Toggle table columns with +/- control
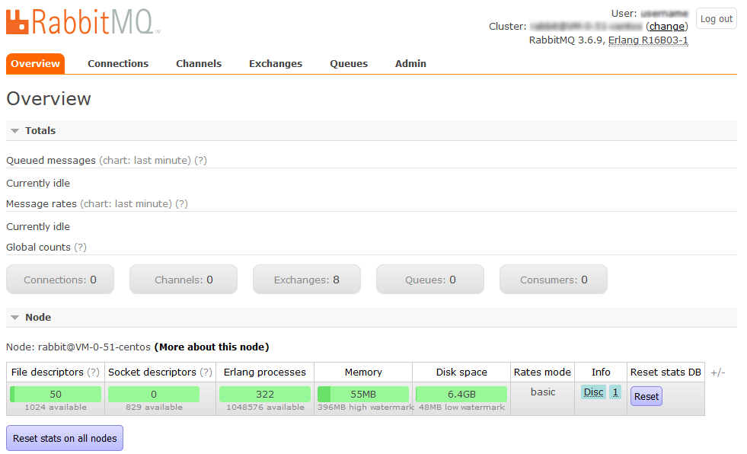This screenshot has height=454, width=747. [717, 372]
